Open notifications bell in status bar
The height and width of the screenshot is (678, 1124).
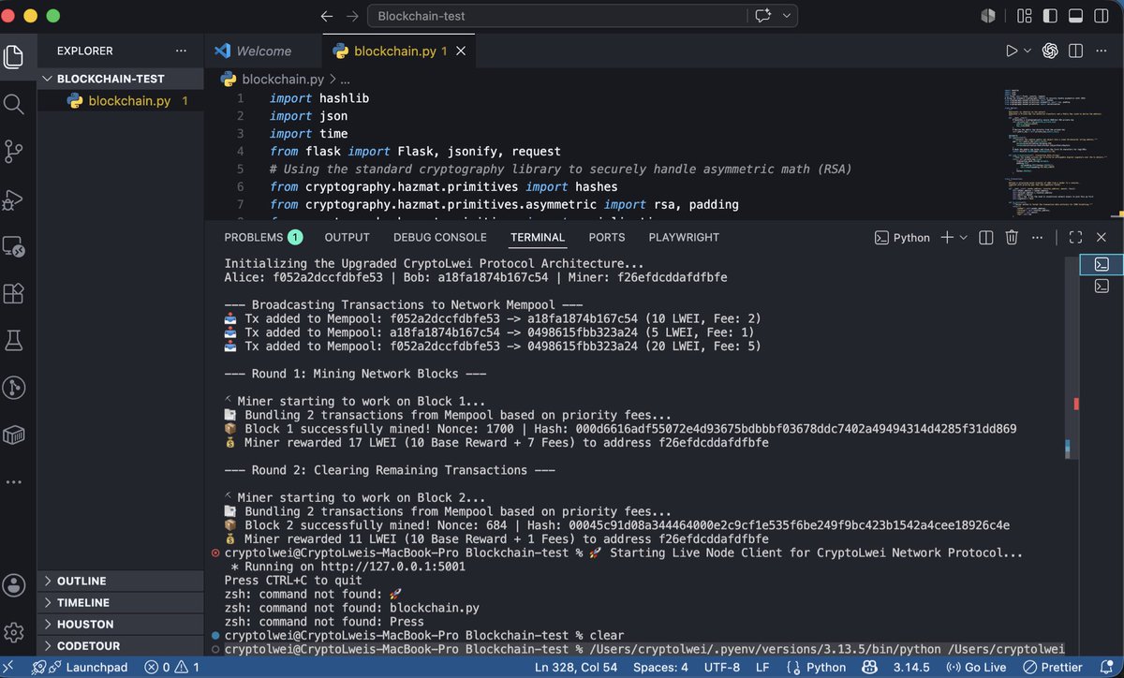pos(1109,668)
